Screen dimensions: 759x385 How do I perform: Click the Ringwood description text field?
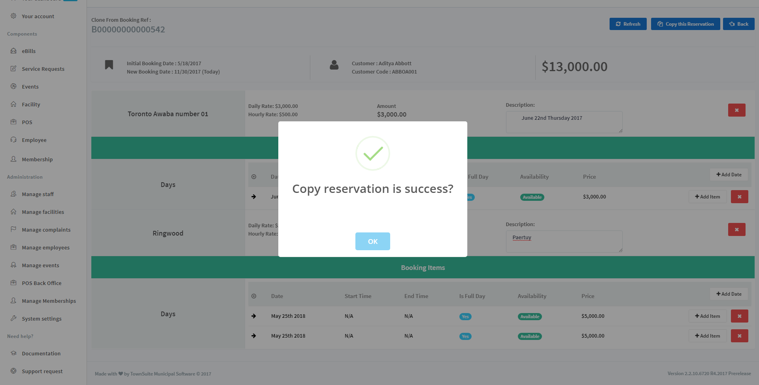click(564, 241)
